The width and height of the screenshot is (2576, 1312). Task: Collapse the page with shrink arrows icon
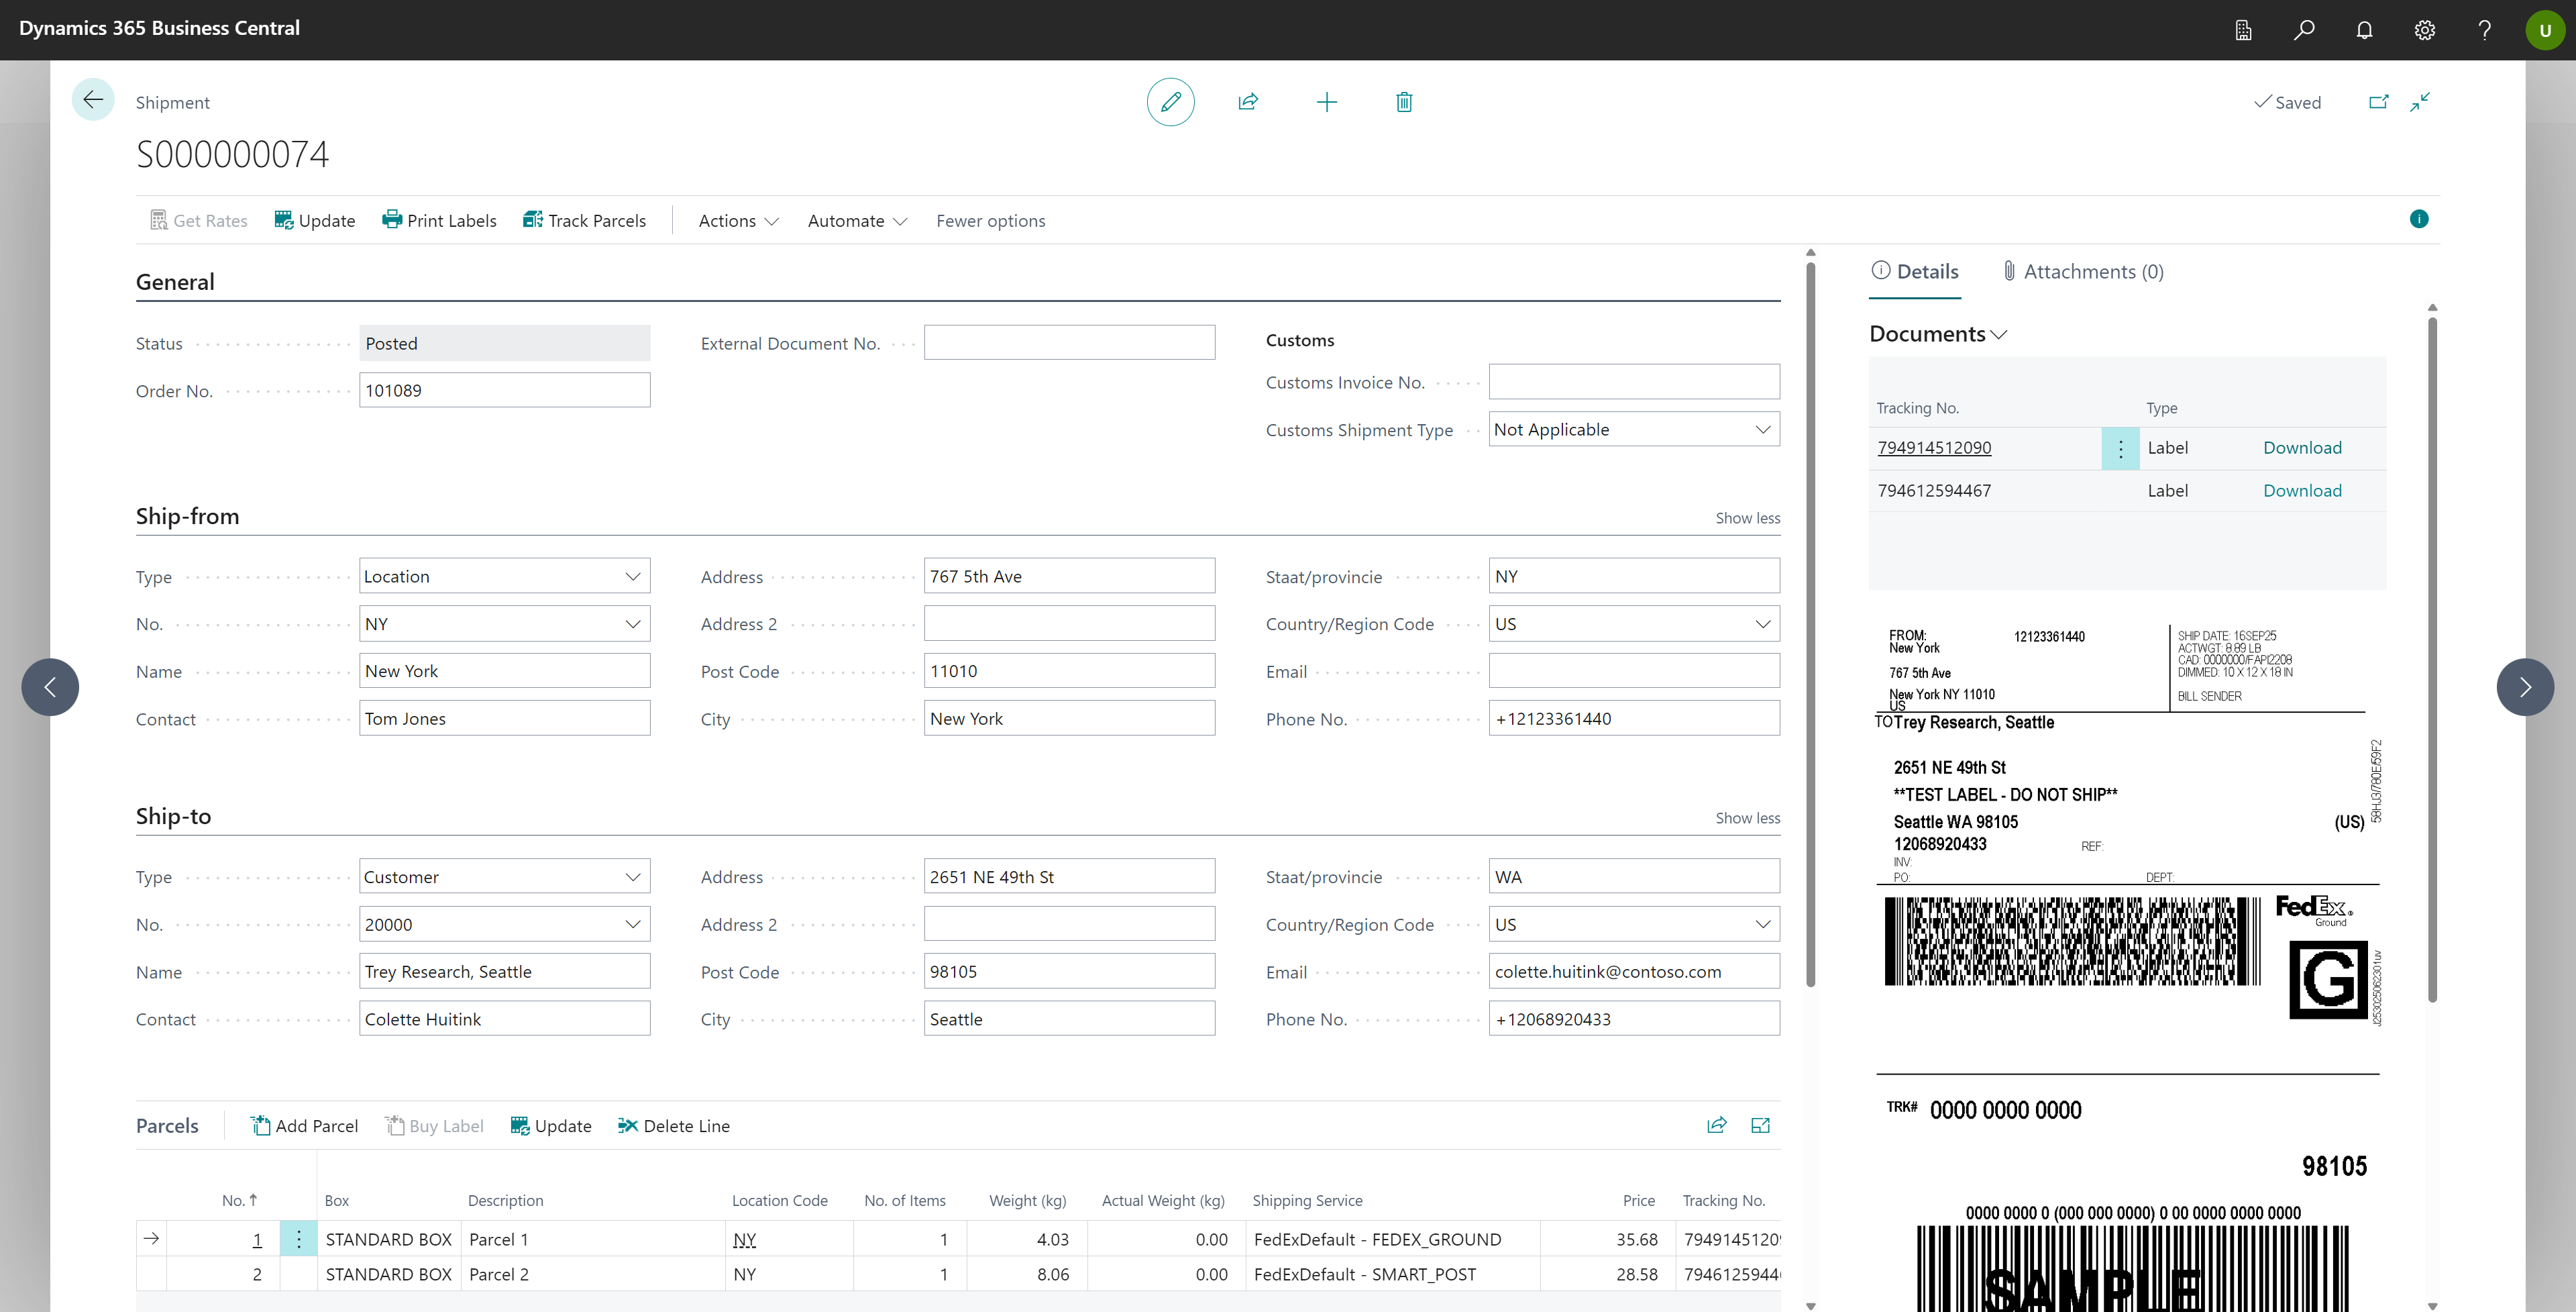point(2420,102)
